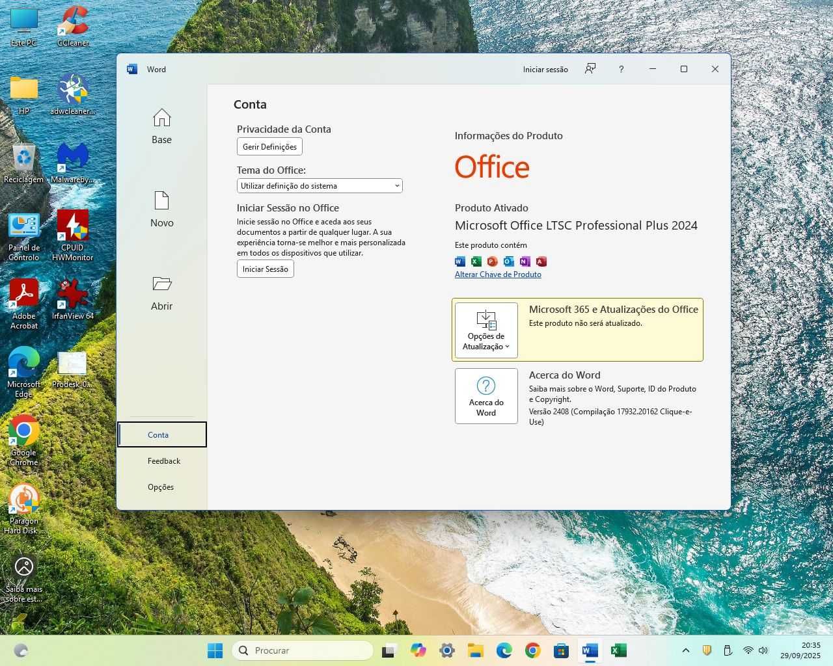The height and width of the screenshot is (666, 833).
Task: Open Opções in the Word sidebar
Action: (161, 486)
